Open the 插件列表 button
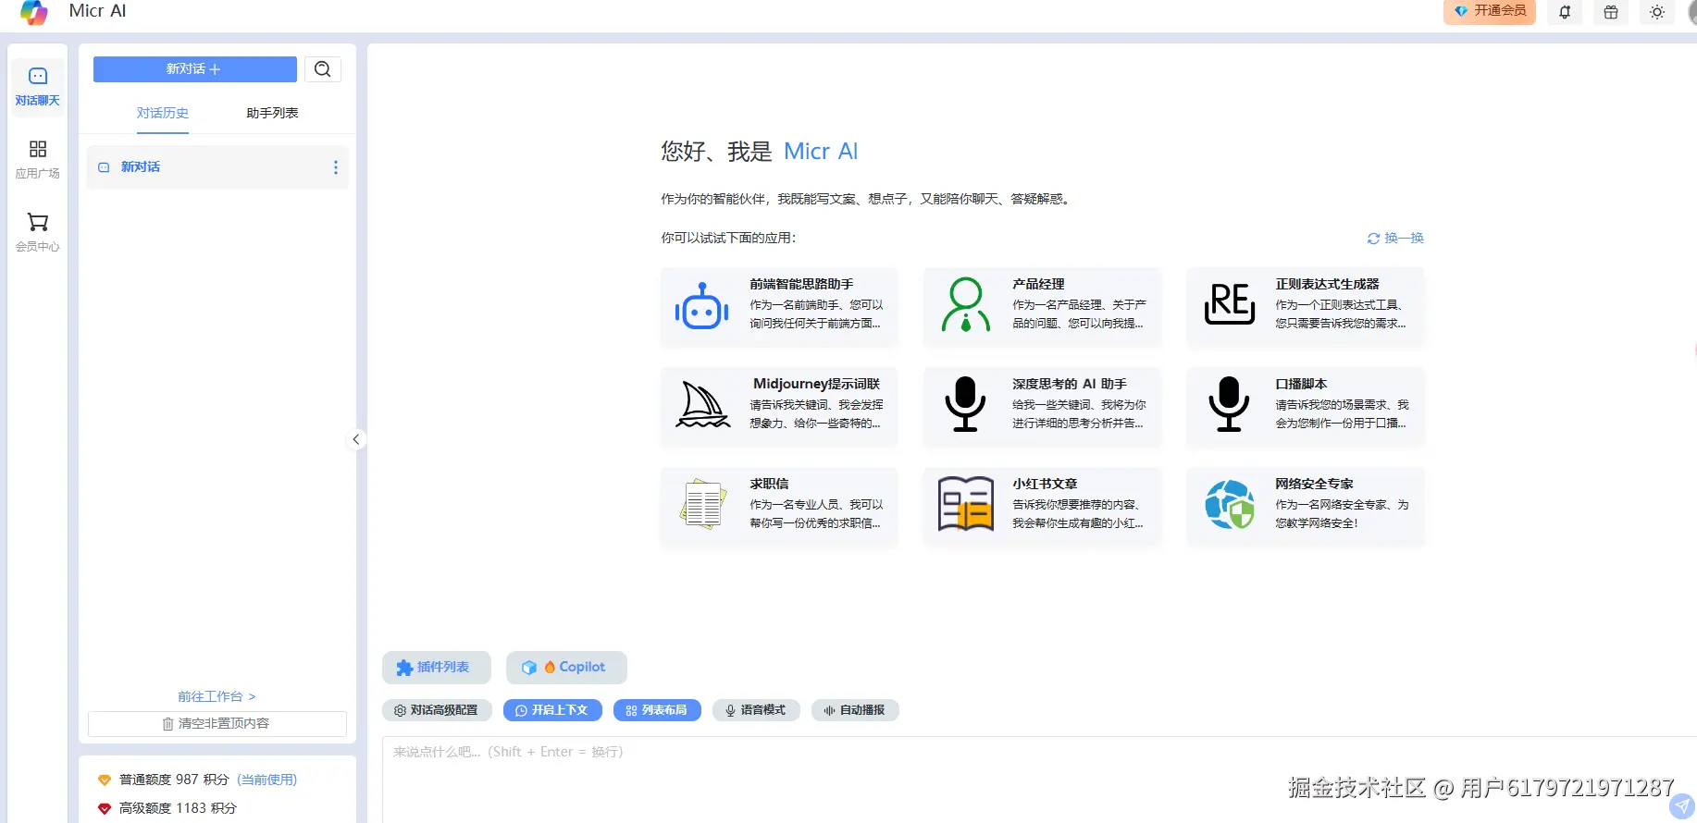The image size is (1697, 823). coord(437,668)
